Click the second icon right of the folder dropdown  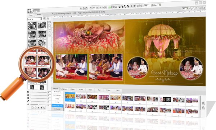tap(48, 18)
